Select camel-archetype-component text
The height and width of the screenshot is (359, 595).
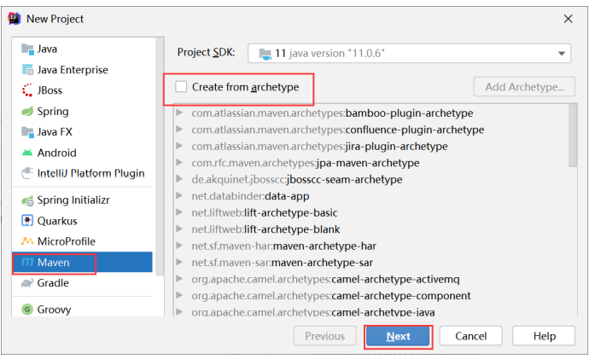[401, 296]
